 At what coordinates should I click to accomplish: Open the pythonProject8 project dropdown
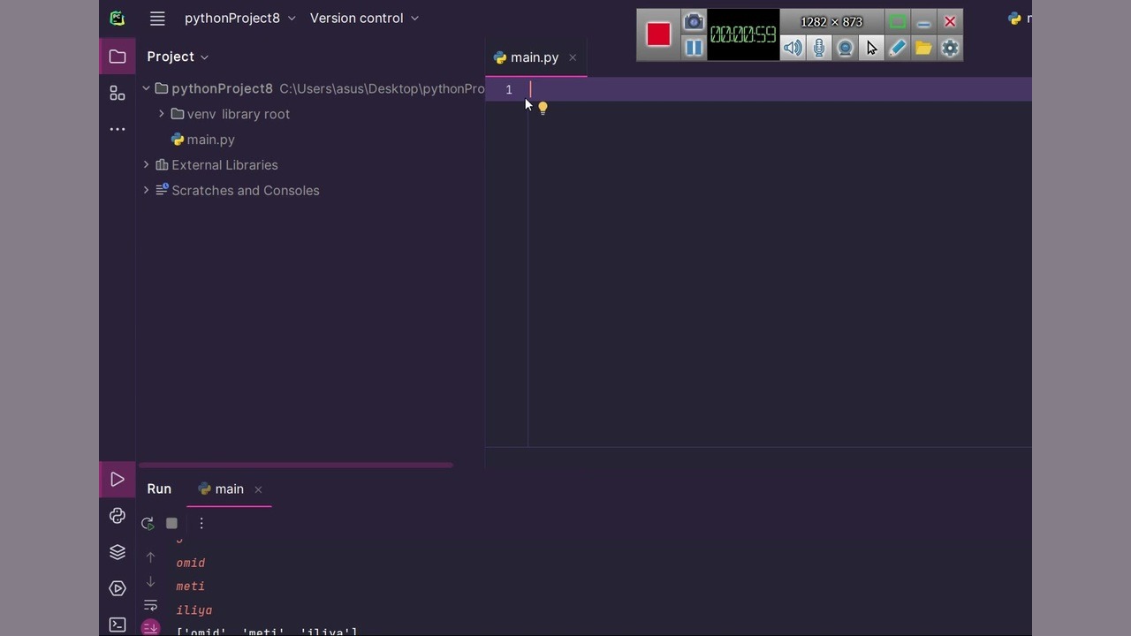pyautogui.click(x=240, y=19)
